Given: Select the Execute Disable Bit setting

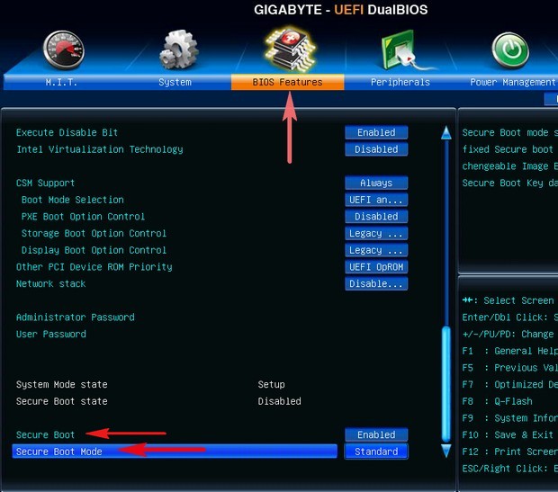Looking at the screenshot, I should coord(67,132).
